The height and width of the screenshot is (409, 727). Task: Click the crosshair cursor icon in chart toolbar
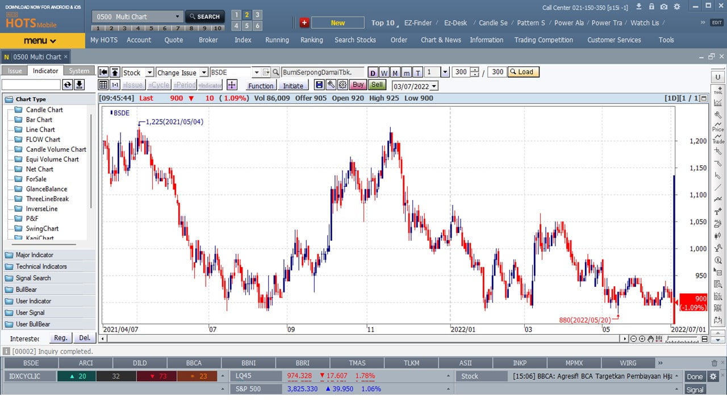pyautogui.click(x=232, y=85)
